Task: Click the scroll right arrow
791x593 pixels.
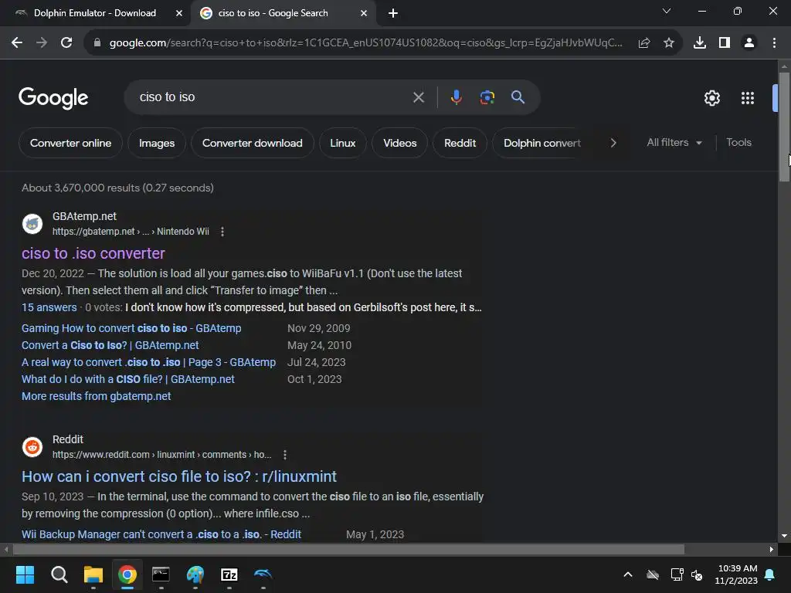Action: point(772,549)
